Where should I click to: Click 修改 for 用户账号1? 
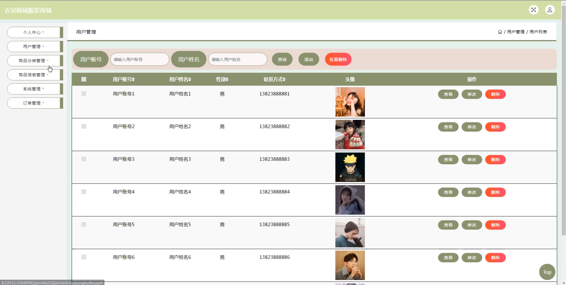point(472,94)
